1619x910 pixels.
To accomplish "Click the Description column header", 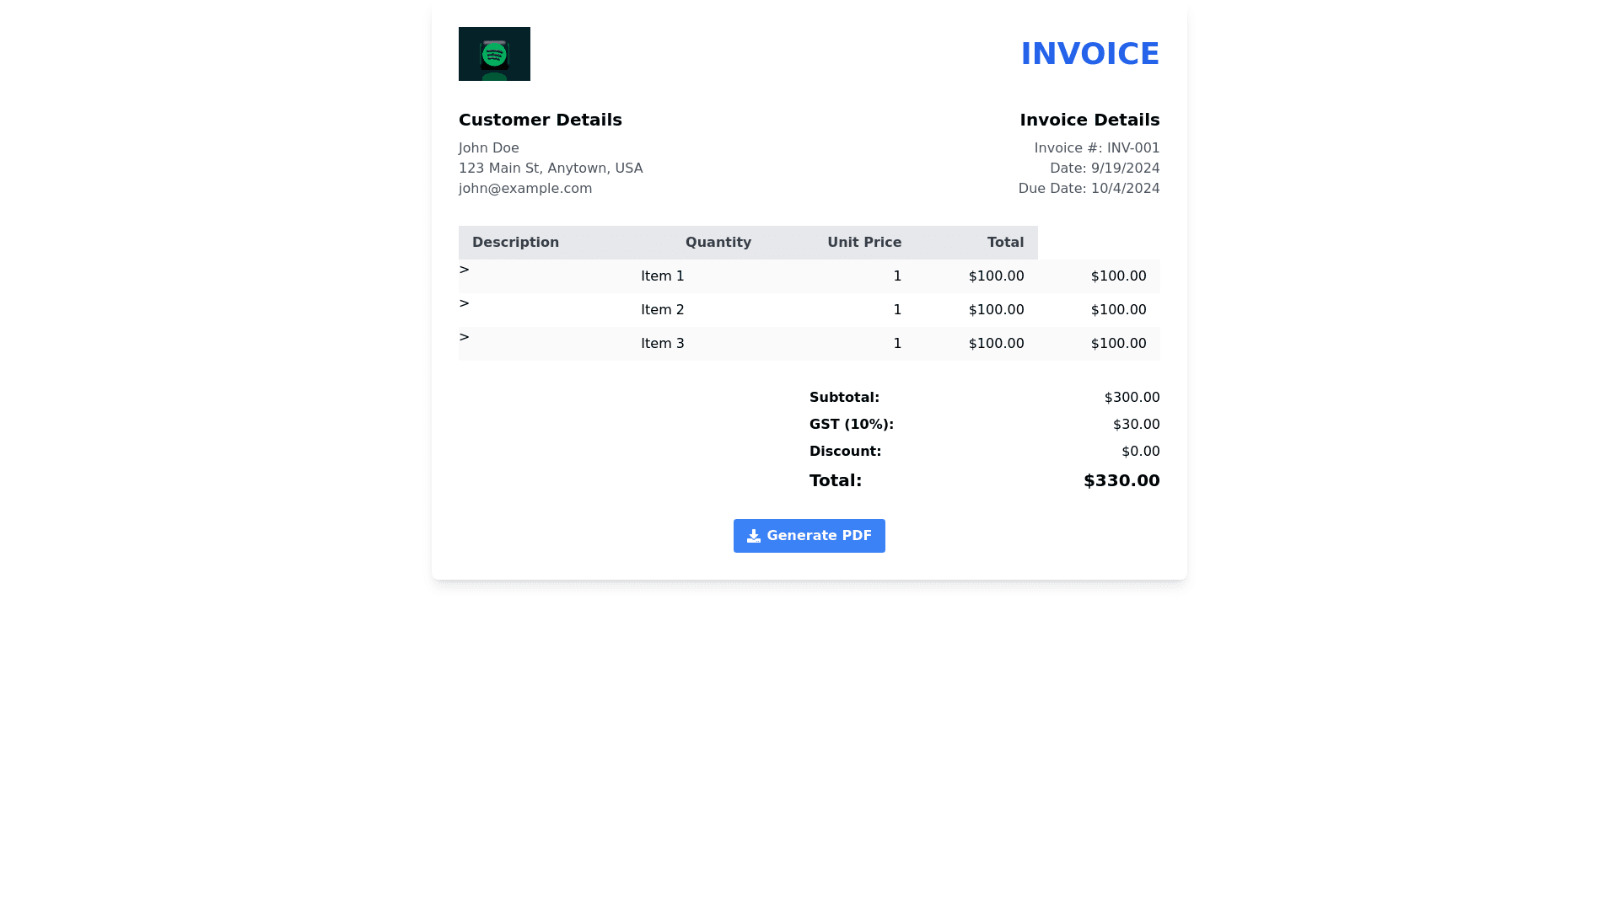I will [x=515, y=243].
